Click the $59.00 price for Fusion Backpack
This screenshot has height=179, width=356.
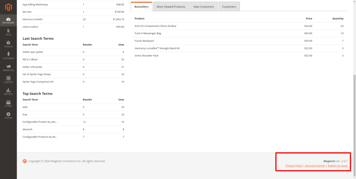(308, 41)
